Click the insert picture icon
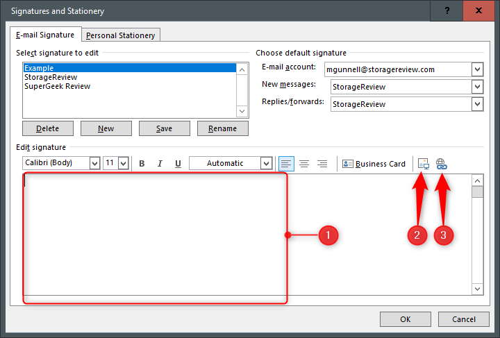Screen dimensions: 500x338 [x=423, y=164]
